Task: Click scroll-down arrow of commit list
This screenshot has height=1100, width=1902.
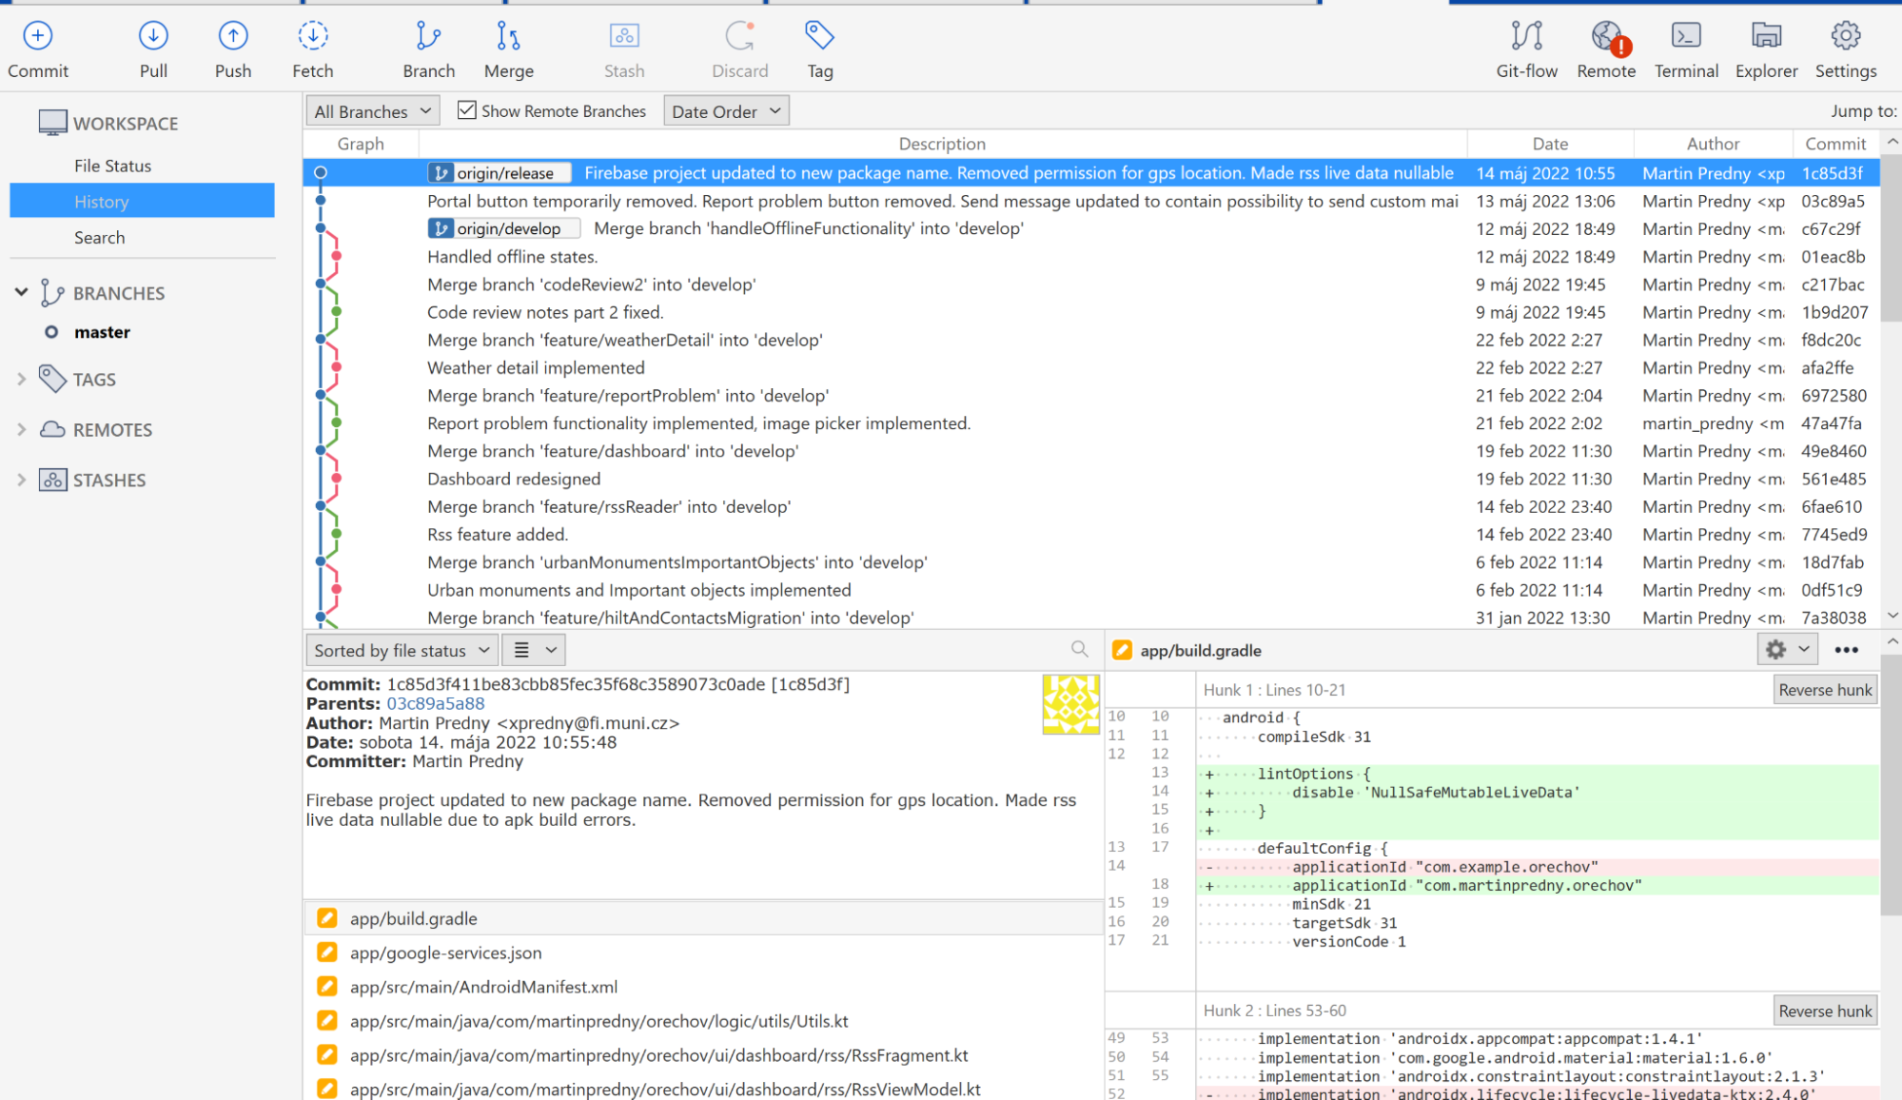Action: tap(1892, 616)
